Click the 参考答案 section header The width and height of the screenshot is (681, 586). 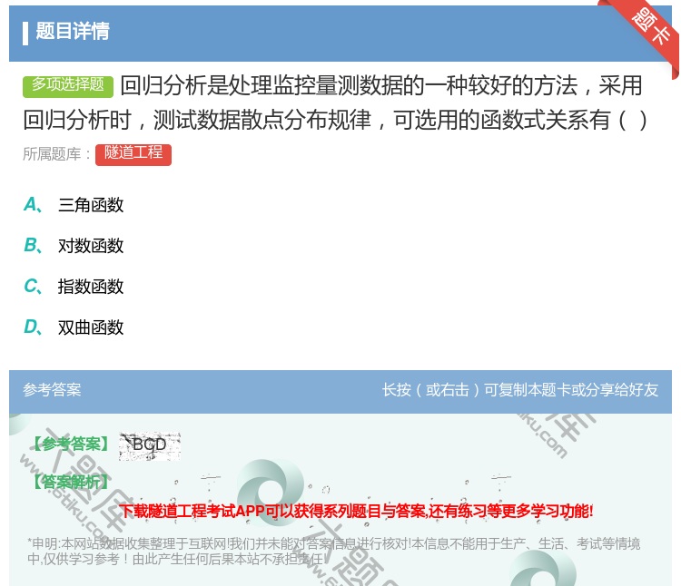(52, 389)
